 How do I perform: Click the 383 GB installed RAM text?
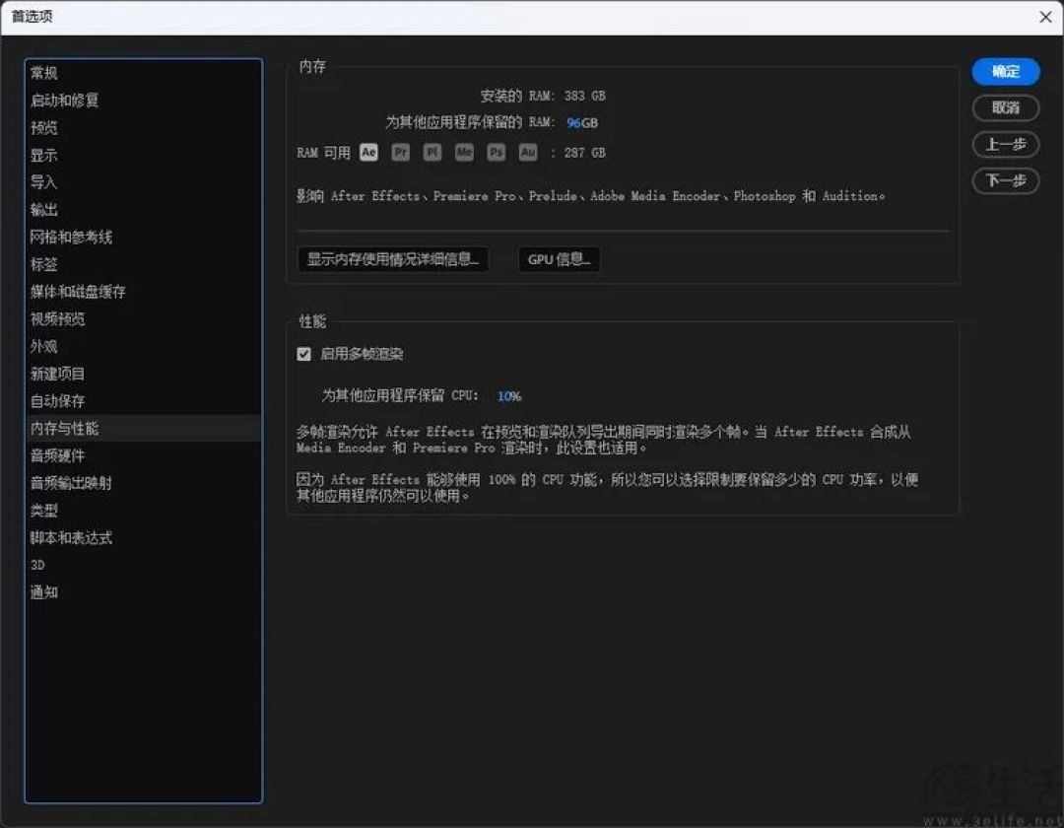585,96
